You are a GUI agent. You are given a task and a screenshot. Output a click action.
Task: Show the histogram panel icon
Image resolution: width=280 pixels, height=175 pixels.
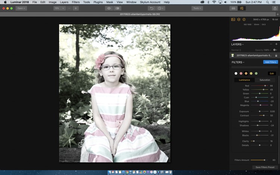click(233, 19)
